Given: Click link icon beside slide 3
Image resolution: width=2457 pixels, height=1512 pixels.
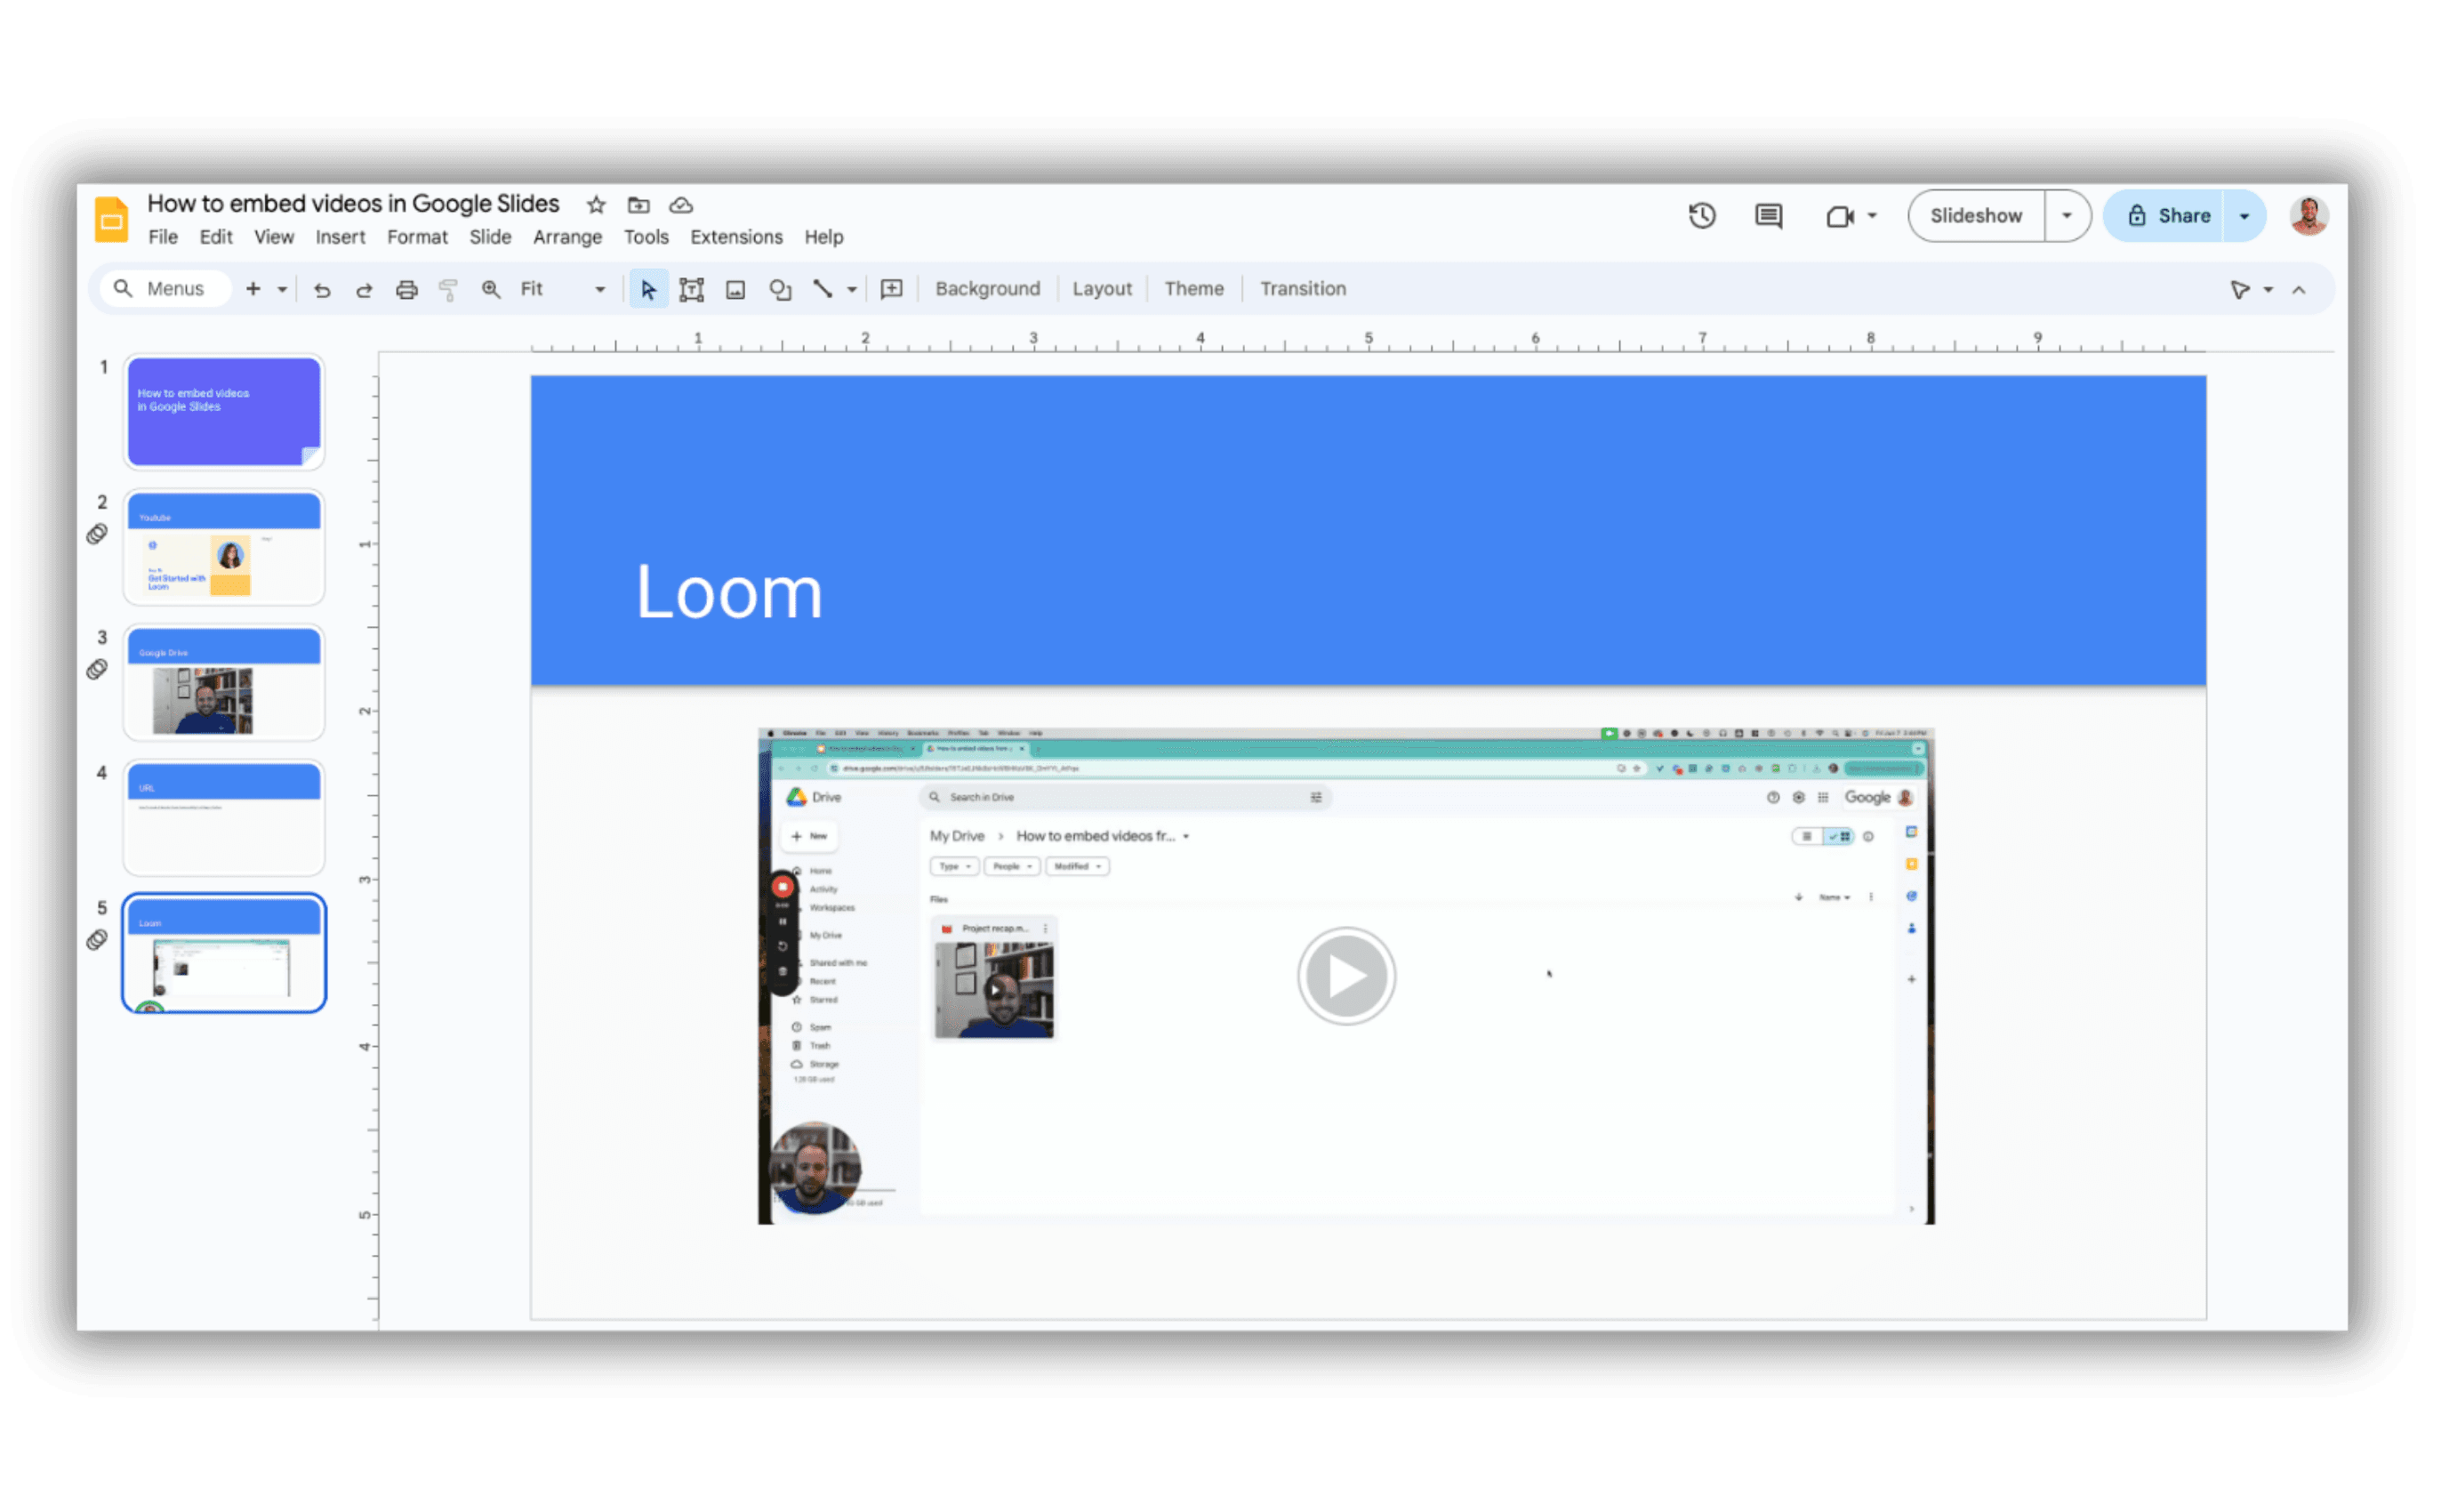Looking at the screenshot, I should coord(97,669).
